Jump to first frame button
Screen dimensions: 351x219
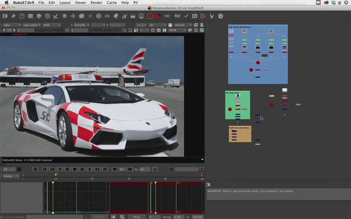click(45, 169)
